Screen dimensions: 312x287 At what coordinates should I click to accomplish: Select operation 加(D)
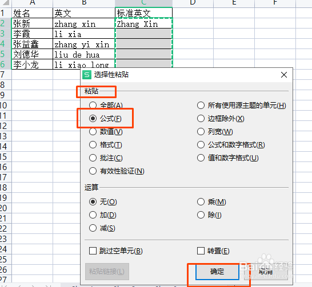[103, 215]
